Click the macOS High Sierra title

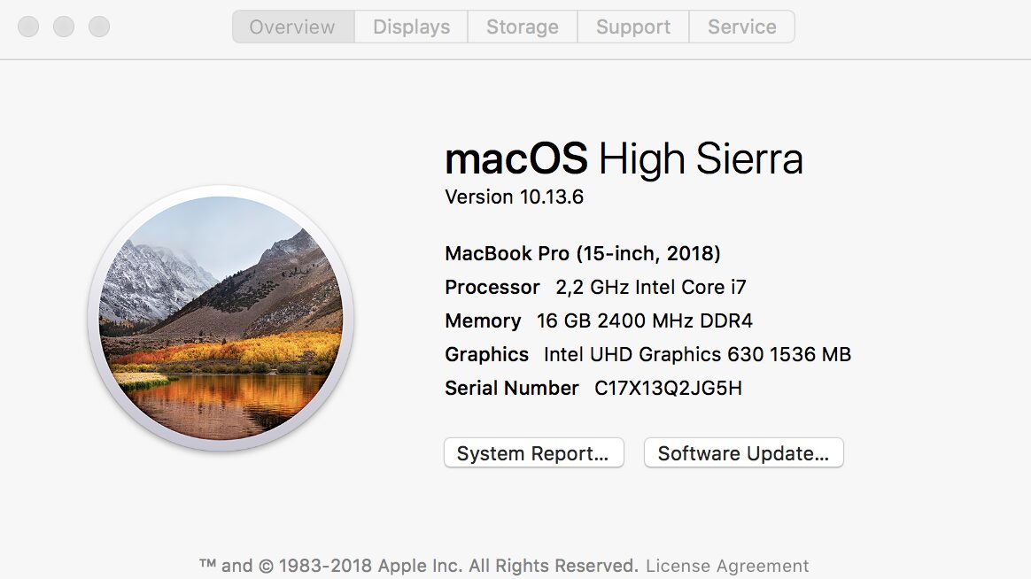pyautogui.click(x=624, y=158)
